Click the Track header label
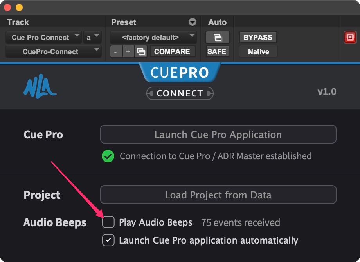This screenshot has height=262, width=360. (x=18, y=22)
